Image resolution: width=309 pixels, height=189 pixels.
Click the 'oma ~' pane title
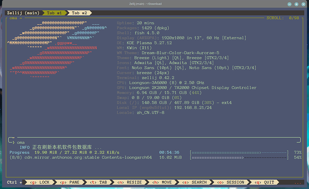coord(16,18)
